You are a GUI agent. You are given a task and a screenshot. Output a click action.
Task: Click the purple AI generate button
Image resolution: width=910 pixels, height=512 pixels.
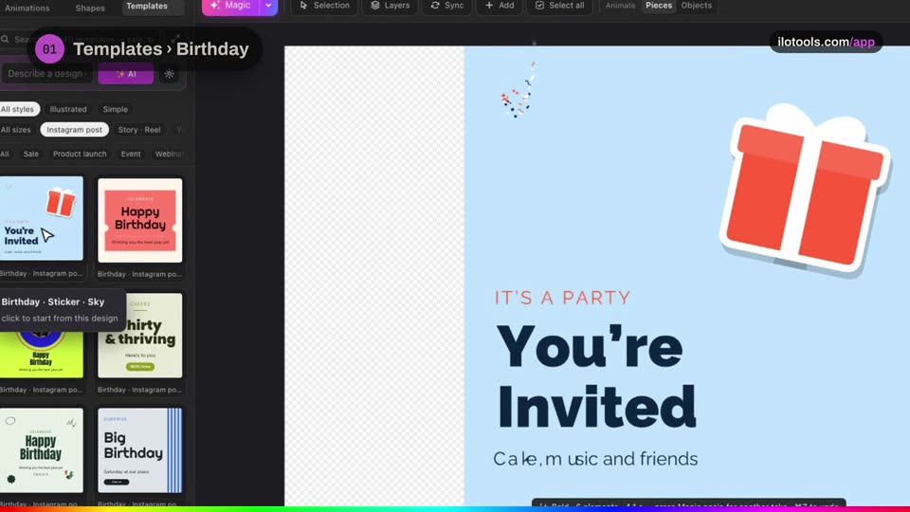126,74
